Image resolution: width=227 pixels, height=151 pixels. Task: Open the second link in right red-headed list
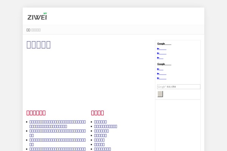[106, 126]
